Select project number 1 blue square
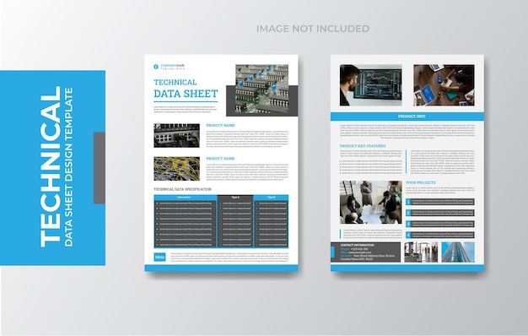Viewport: 528px width, 336px height. (x=408, y=202)
